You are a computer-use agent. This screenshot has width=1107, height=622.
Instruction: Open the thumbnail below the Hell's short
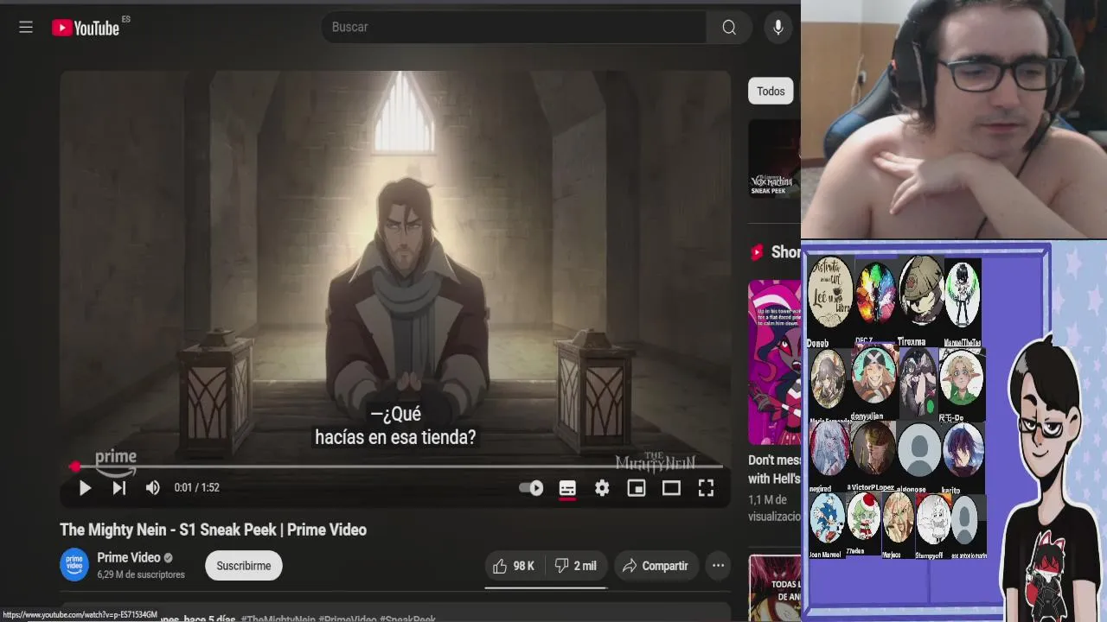[774, 589]
